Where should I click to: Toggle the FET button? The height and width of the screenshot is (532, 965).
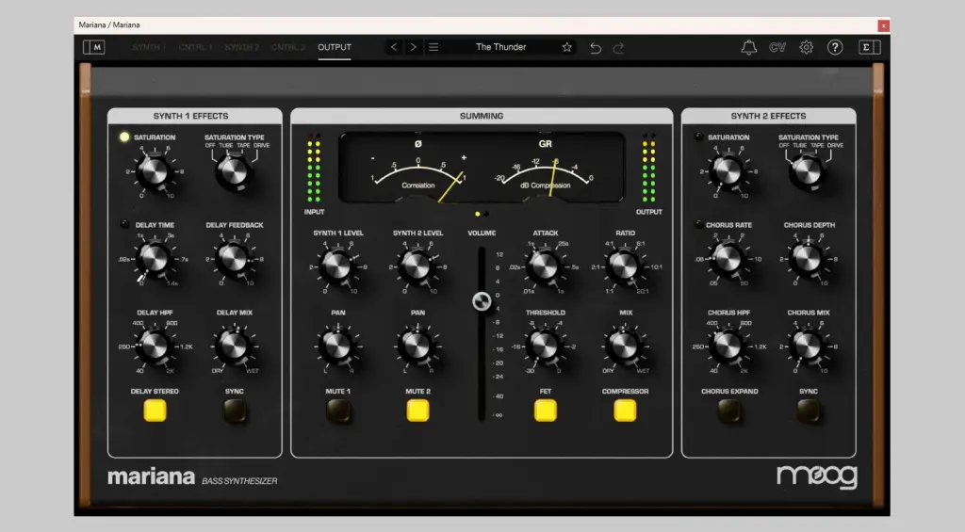coord(546,411)
